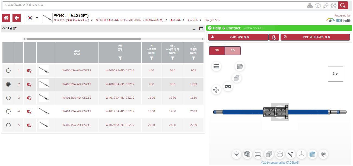Open the VR goggles view icon

(x=228, y=87)
